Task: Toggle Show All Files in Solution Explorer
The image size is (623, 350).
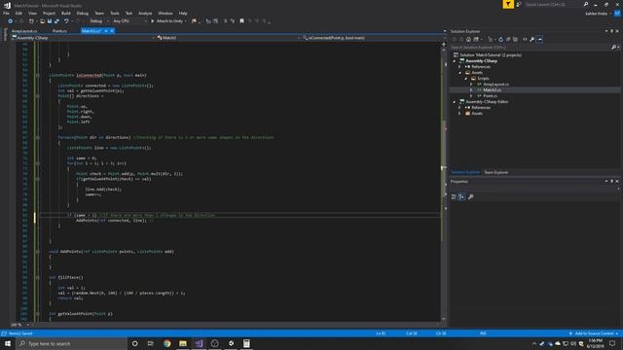Action: (515, 39)
